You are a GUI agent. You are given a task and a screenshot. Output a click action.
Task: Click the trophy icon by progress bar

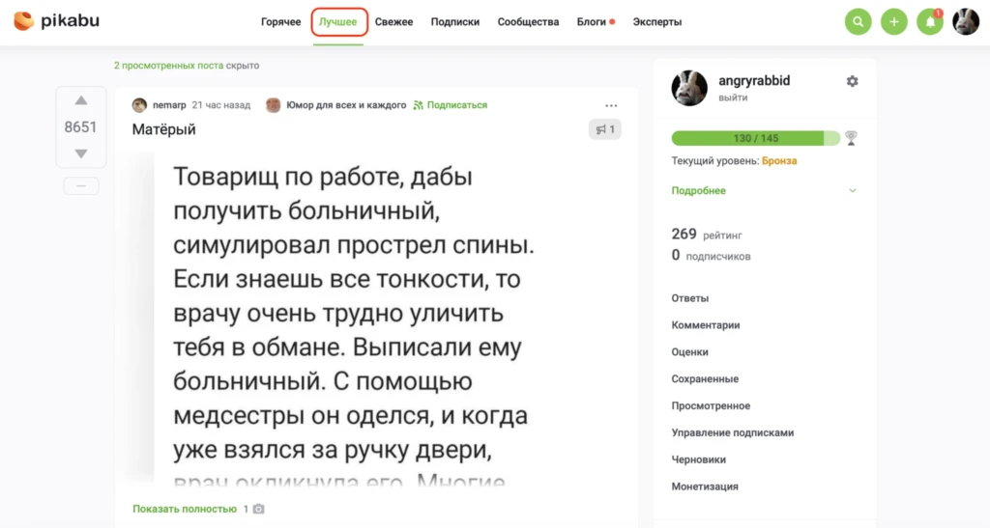(851, 138)
